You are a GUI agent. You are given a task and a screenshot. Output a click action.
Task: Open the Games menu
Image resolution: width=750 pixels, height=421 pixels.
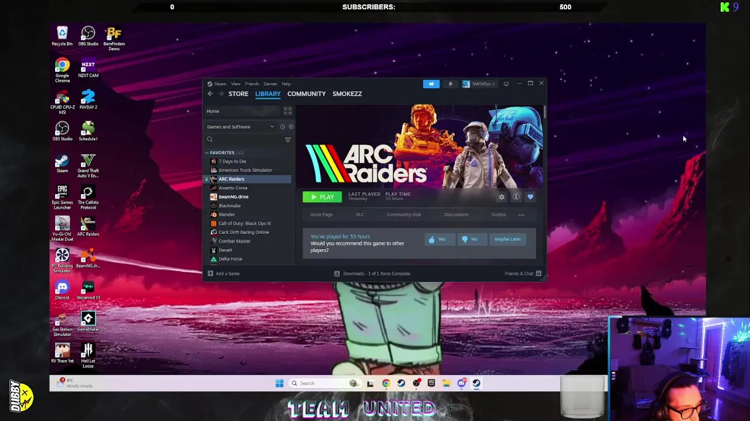[270, 84]
